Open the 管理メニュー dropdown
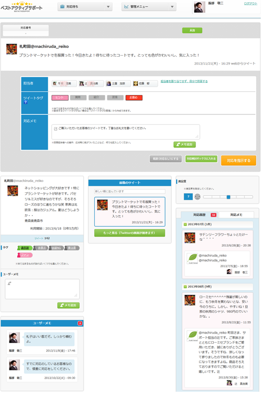 [x=149, y=7]
